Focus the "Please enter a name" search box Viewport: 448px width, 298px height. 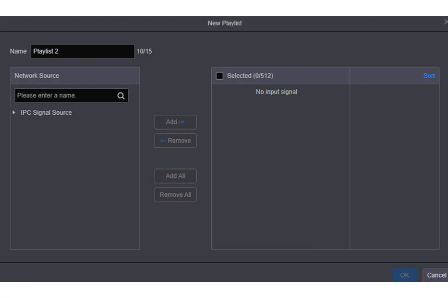(x=65, y=96)
